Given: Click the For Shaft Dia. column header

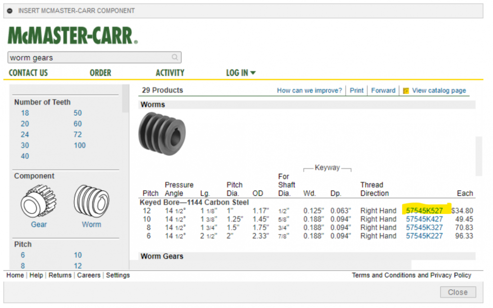Looking at the screenshot, I should [286, 185].
